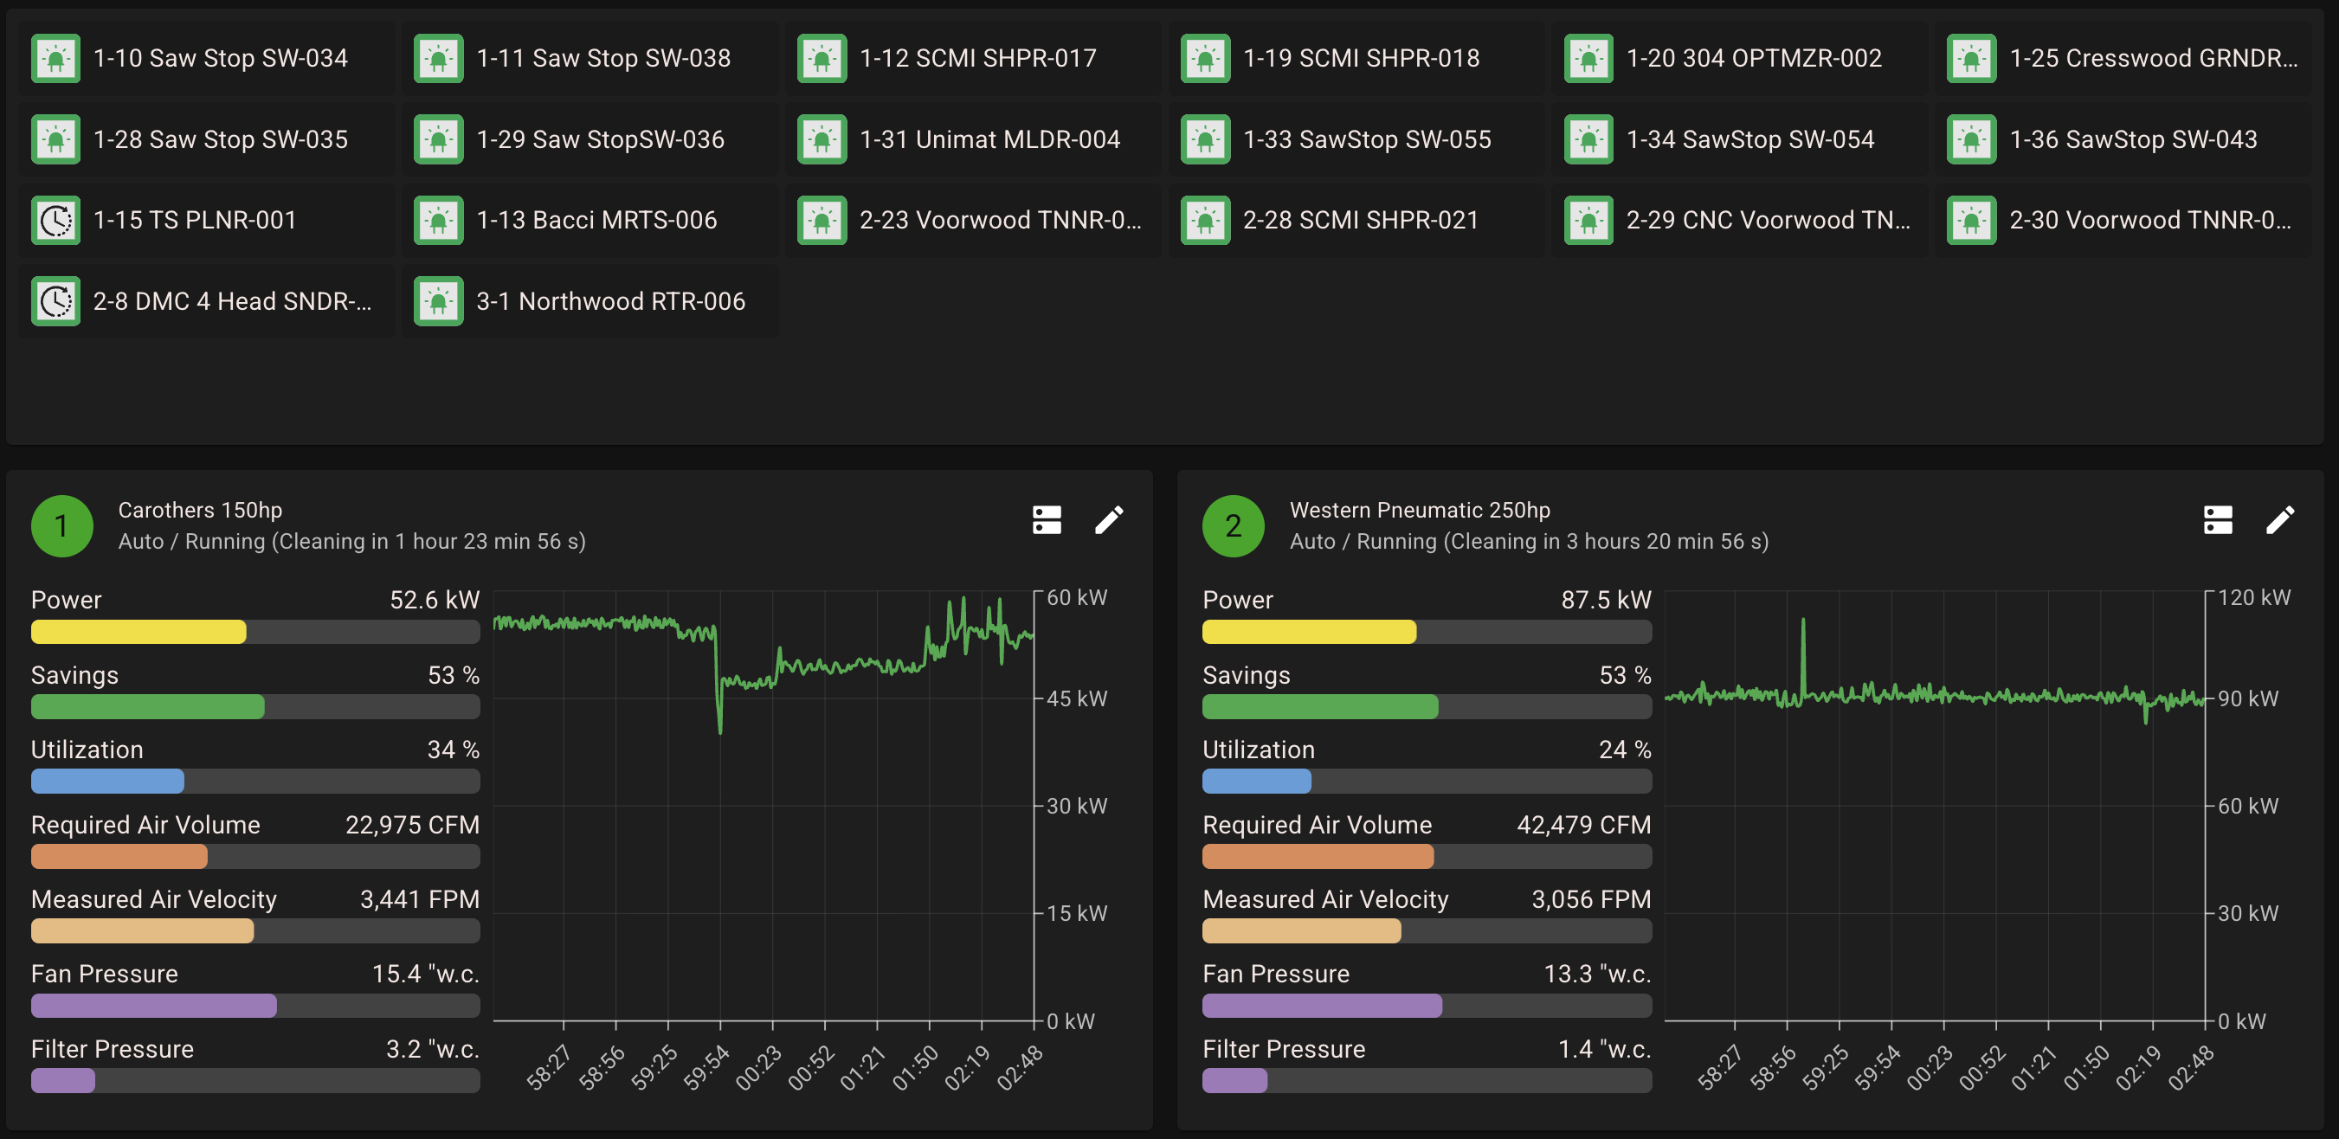Viewport: 2339px width, 1139px height.
Task: Click the Carothers blue Utilization bar
Action: pos(255,782)
